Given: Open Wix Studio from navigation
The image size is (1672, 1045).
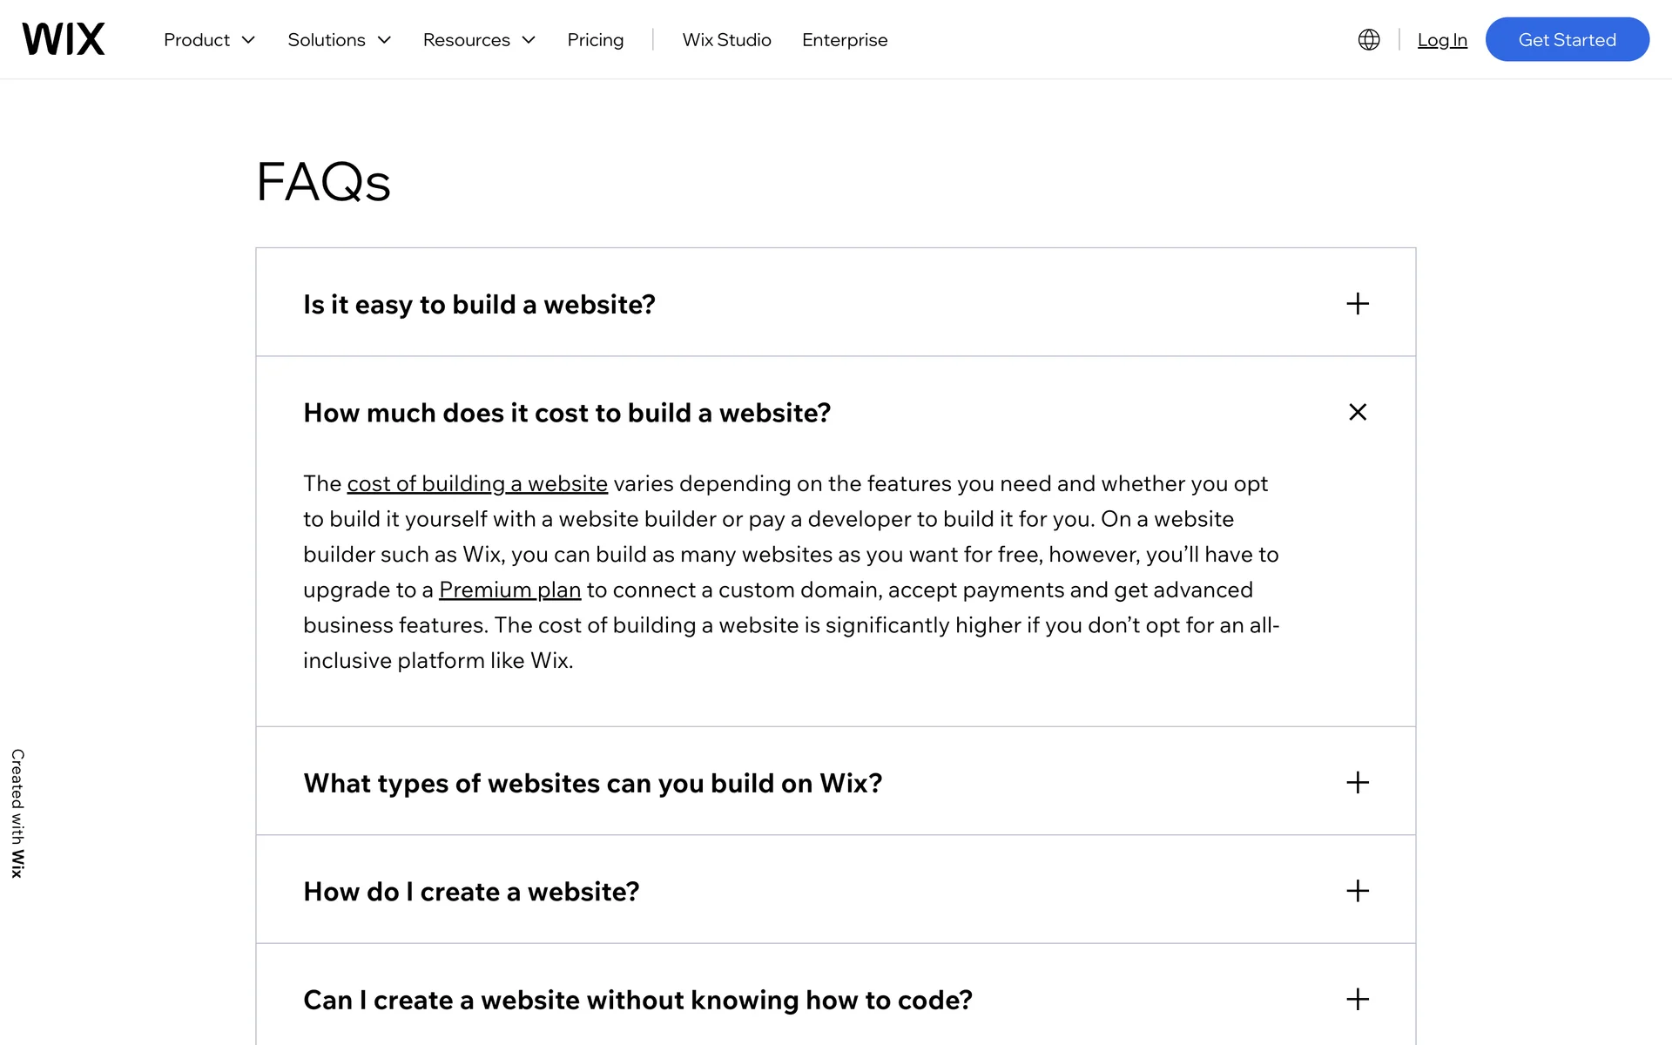Looking at the screenshot, I should pyautogui.click(x=726, y=40).
